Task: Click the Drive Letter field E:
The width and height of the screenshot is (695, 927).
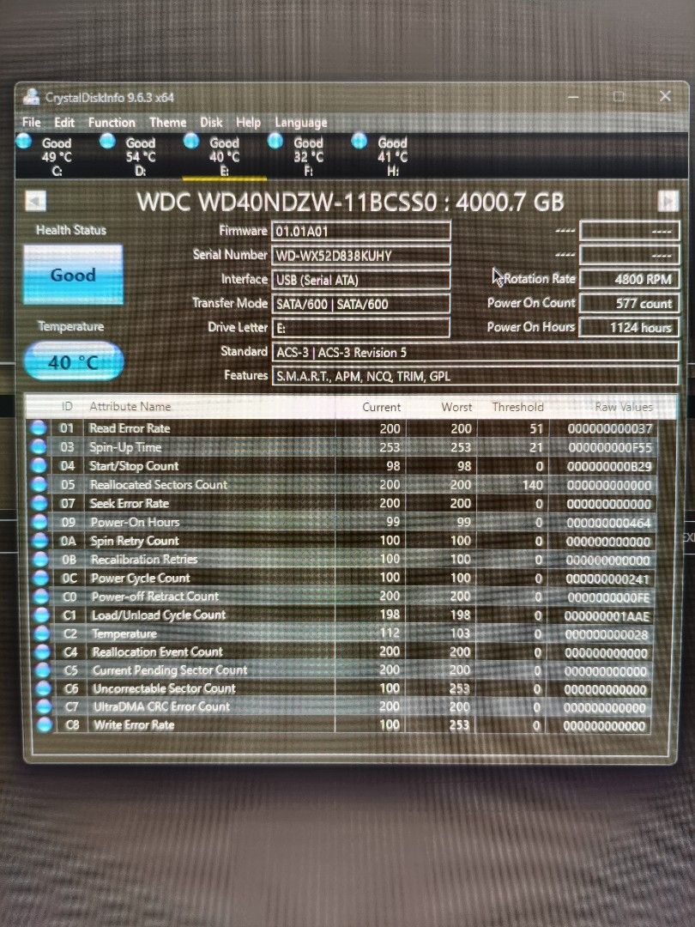Action: pos(361,328)
